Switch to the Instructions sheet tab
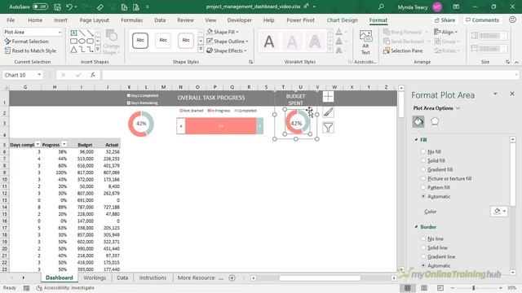This screenshot has width=522, height=293. tap(153, 278)
